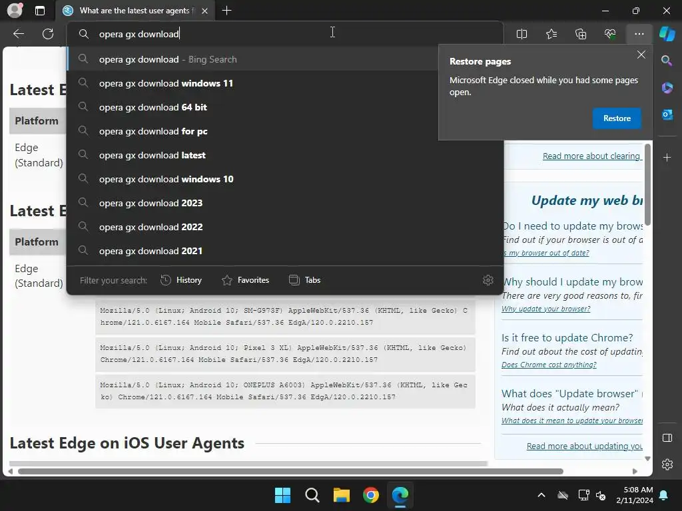Open 'Read more about clearing' link
The image size is (682, 511).
592,156
